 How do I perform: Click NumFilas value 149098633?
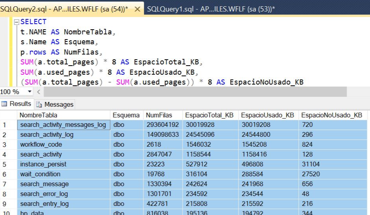pos(163,135)
